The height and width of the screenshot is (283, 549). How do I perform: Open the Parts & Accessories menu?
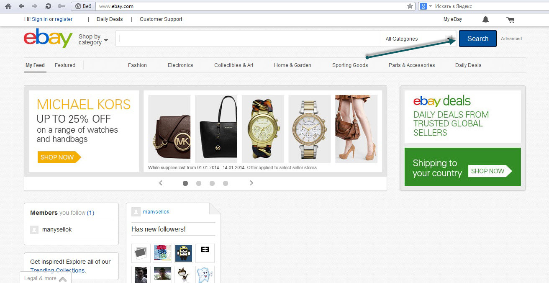pos(412,65)
